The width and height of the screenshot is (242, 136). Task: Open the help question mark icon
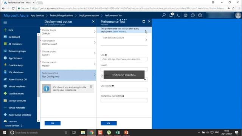click(200, 15)
